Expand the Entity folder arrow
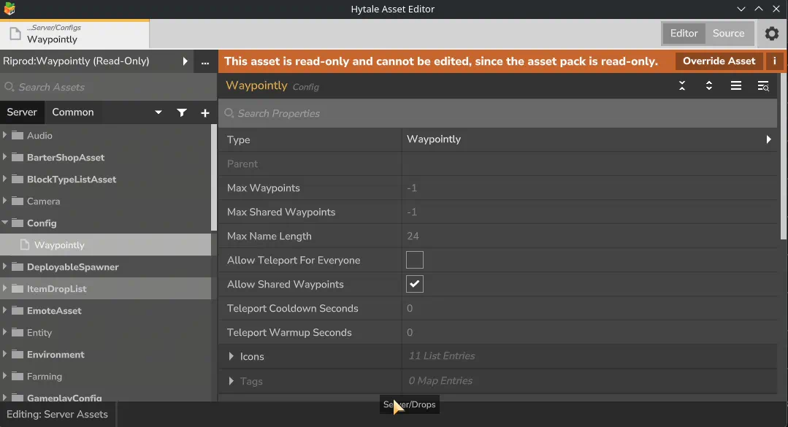The width and height of the screenshot is (788, 427). click(x=5, y=333)
